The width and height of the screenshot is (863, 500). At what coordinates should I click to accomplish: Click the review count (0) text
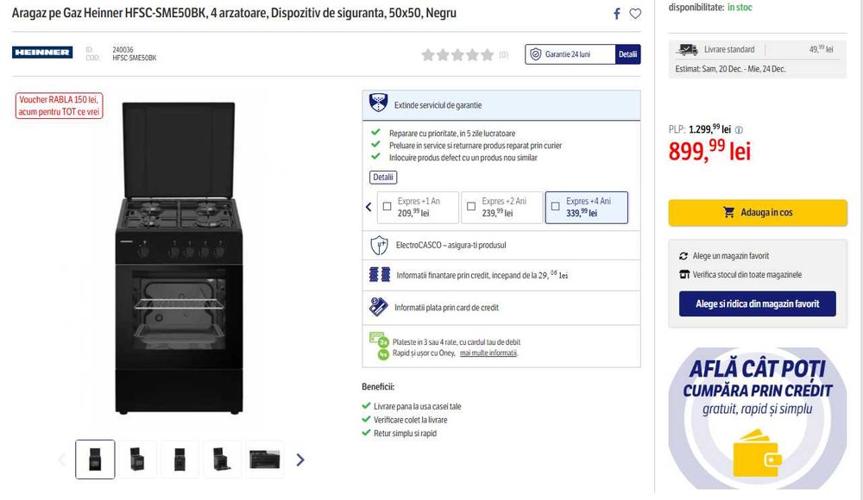[504, 54]
